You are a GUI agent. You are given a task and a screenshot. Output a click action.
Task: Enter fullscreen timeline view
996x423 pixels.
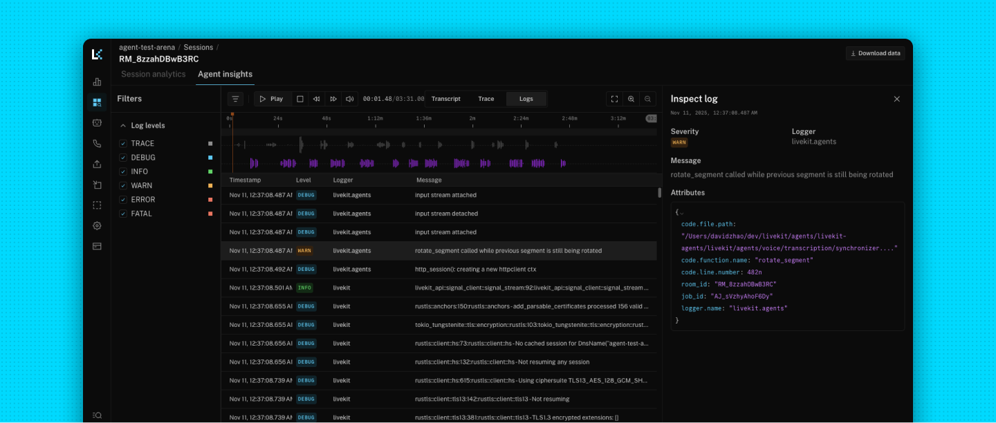click(614, 99)
